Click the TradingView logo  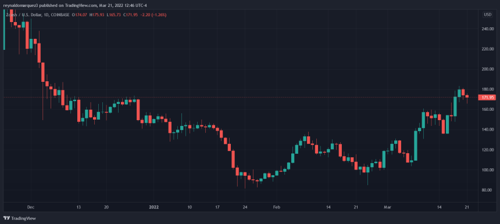[19, 218]
